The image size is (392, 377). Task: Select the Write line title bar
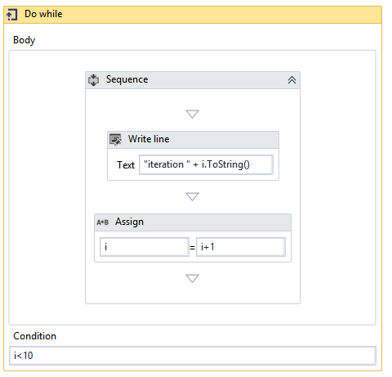tap(193, 140)
